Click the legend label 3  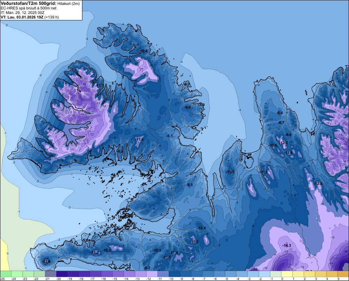coord(316,279)
